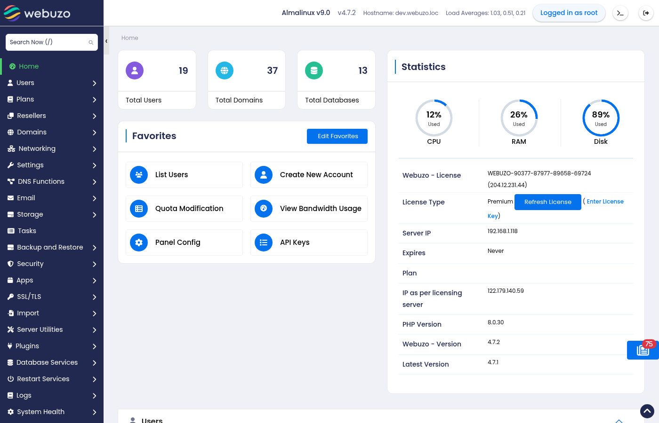Open the System Health sidebar menu

click(52, 412)
